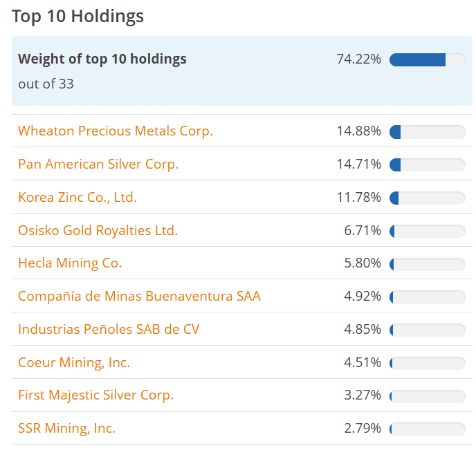Screen dimensions: 476x450
Task: Click Pan American Silver Corp. holding
Action: pos(98,164)
